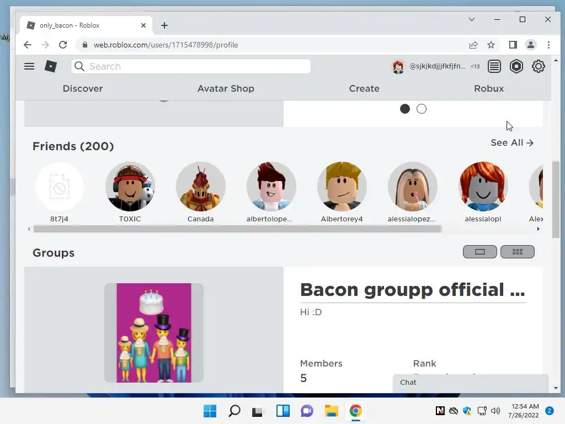Viewport: 565px width, 424px height.
Task: Click the volume icon in system tray
Action: pos(495,411)
